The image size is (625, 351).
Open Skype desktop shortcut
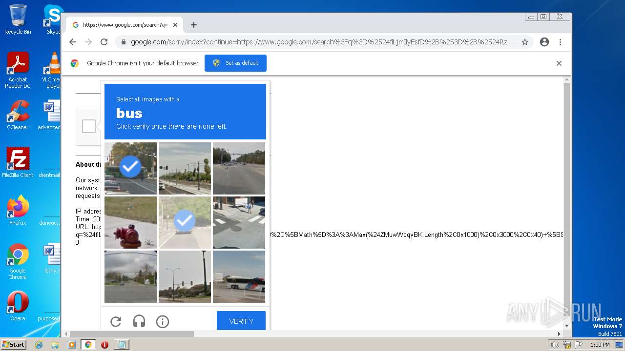53,19
